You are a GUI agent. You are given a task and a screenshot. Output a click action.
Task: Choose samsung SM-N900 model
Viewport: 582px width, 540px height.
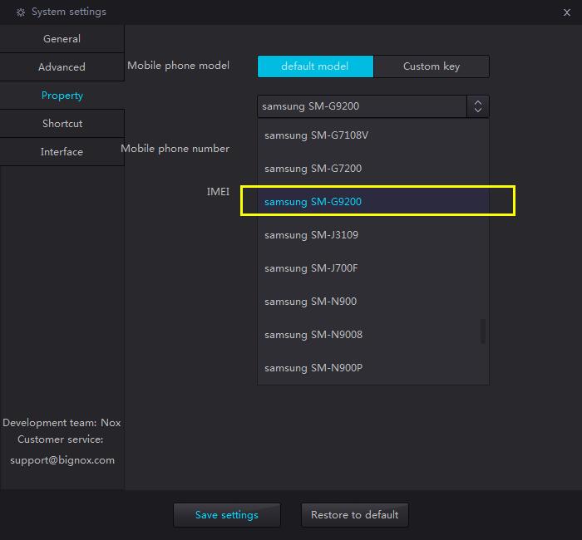(x=373, y=301)
